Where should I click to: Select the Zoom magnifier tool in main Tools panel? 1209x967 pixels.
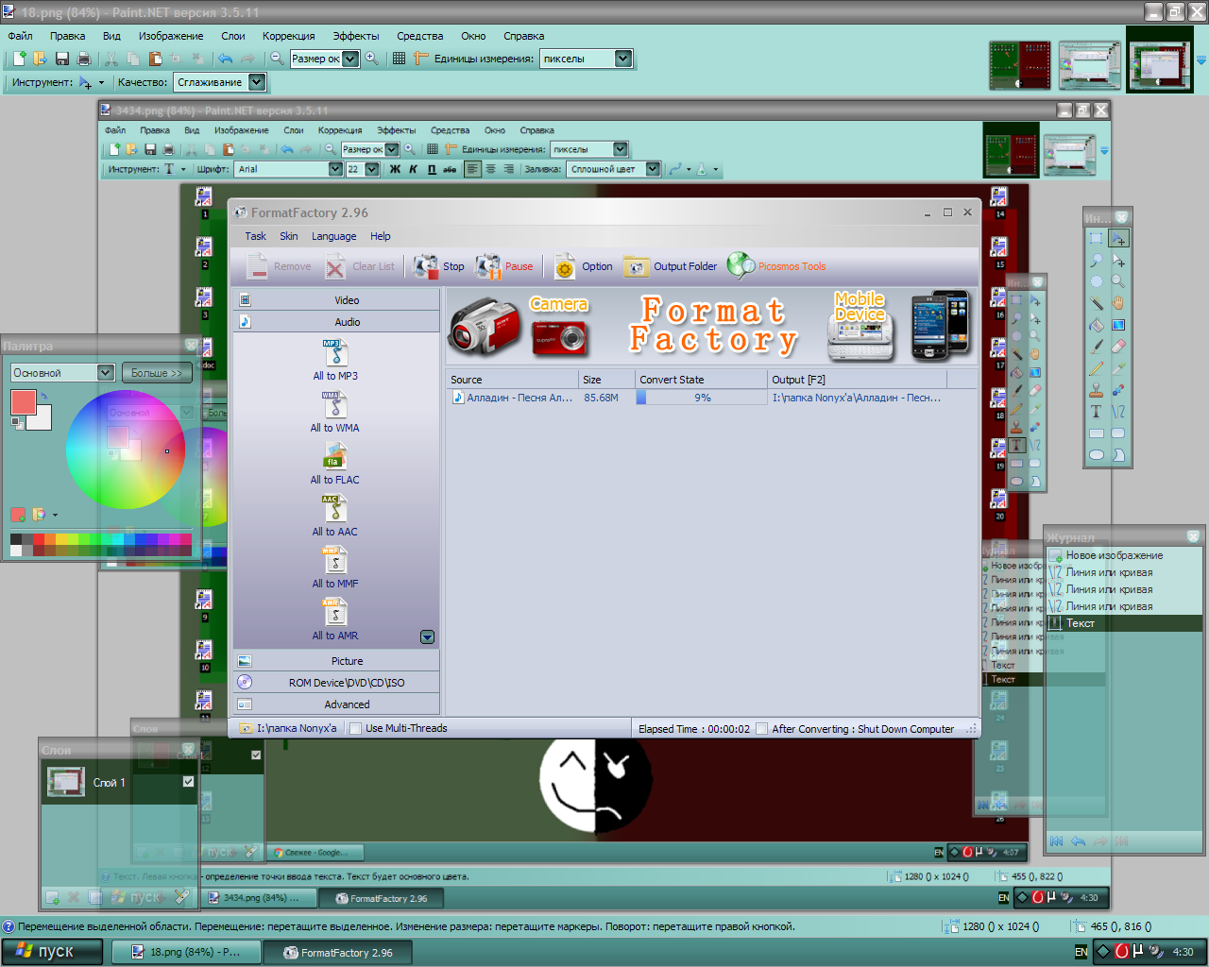tap(1118, 281)
